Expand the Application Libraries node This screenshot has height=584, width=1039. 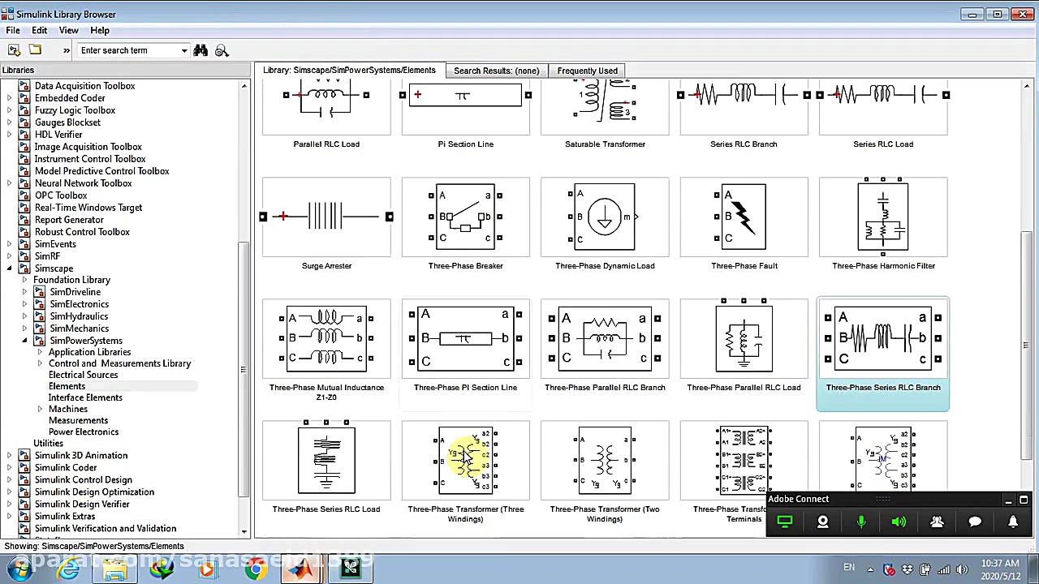(x=40, y=352)
